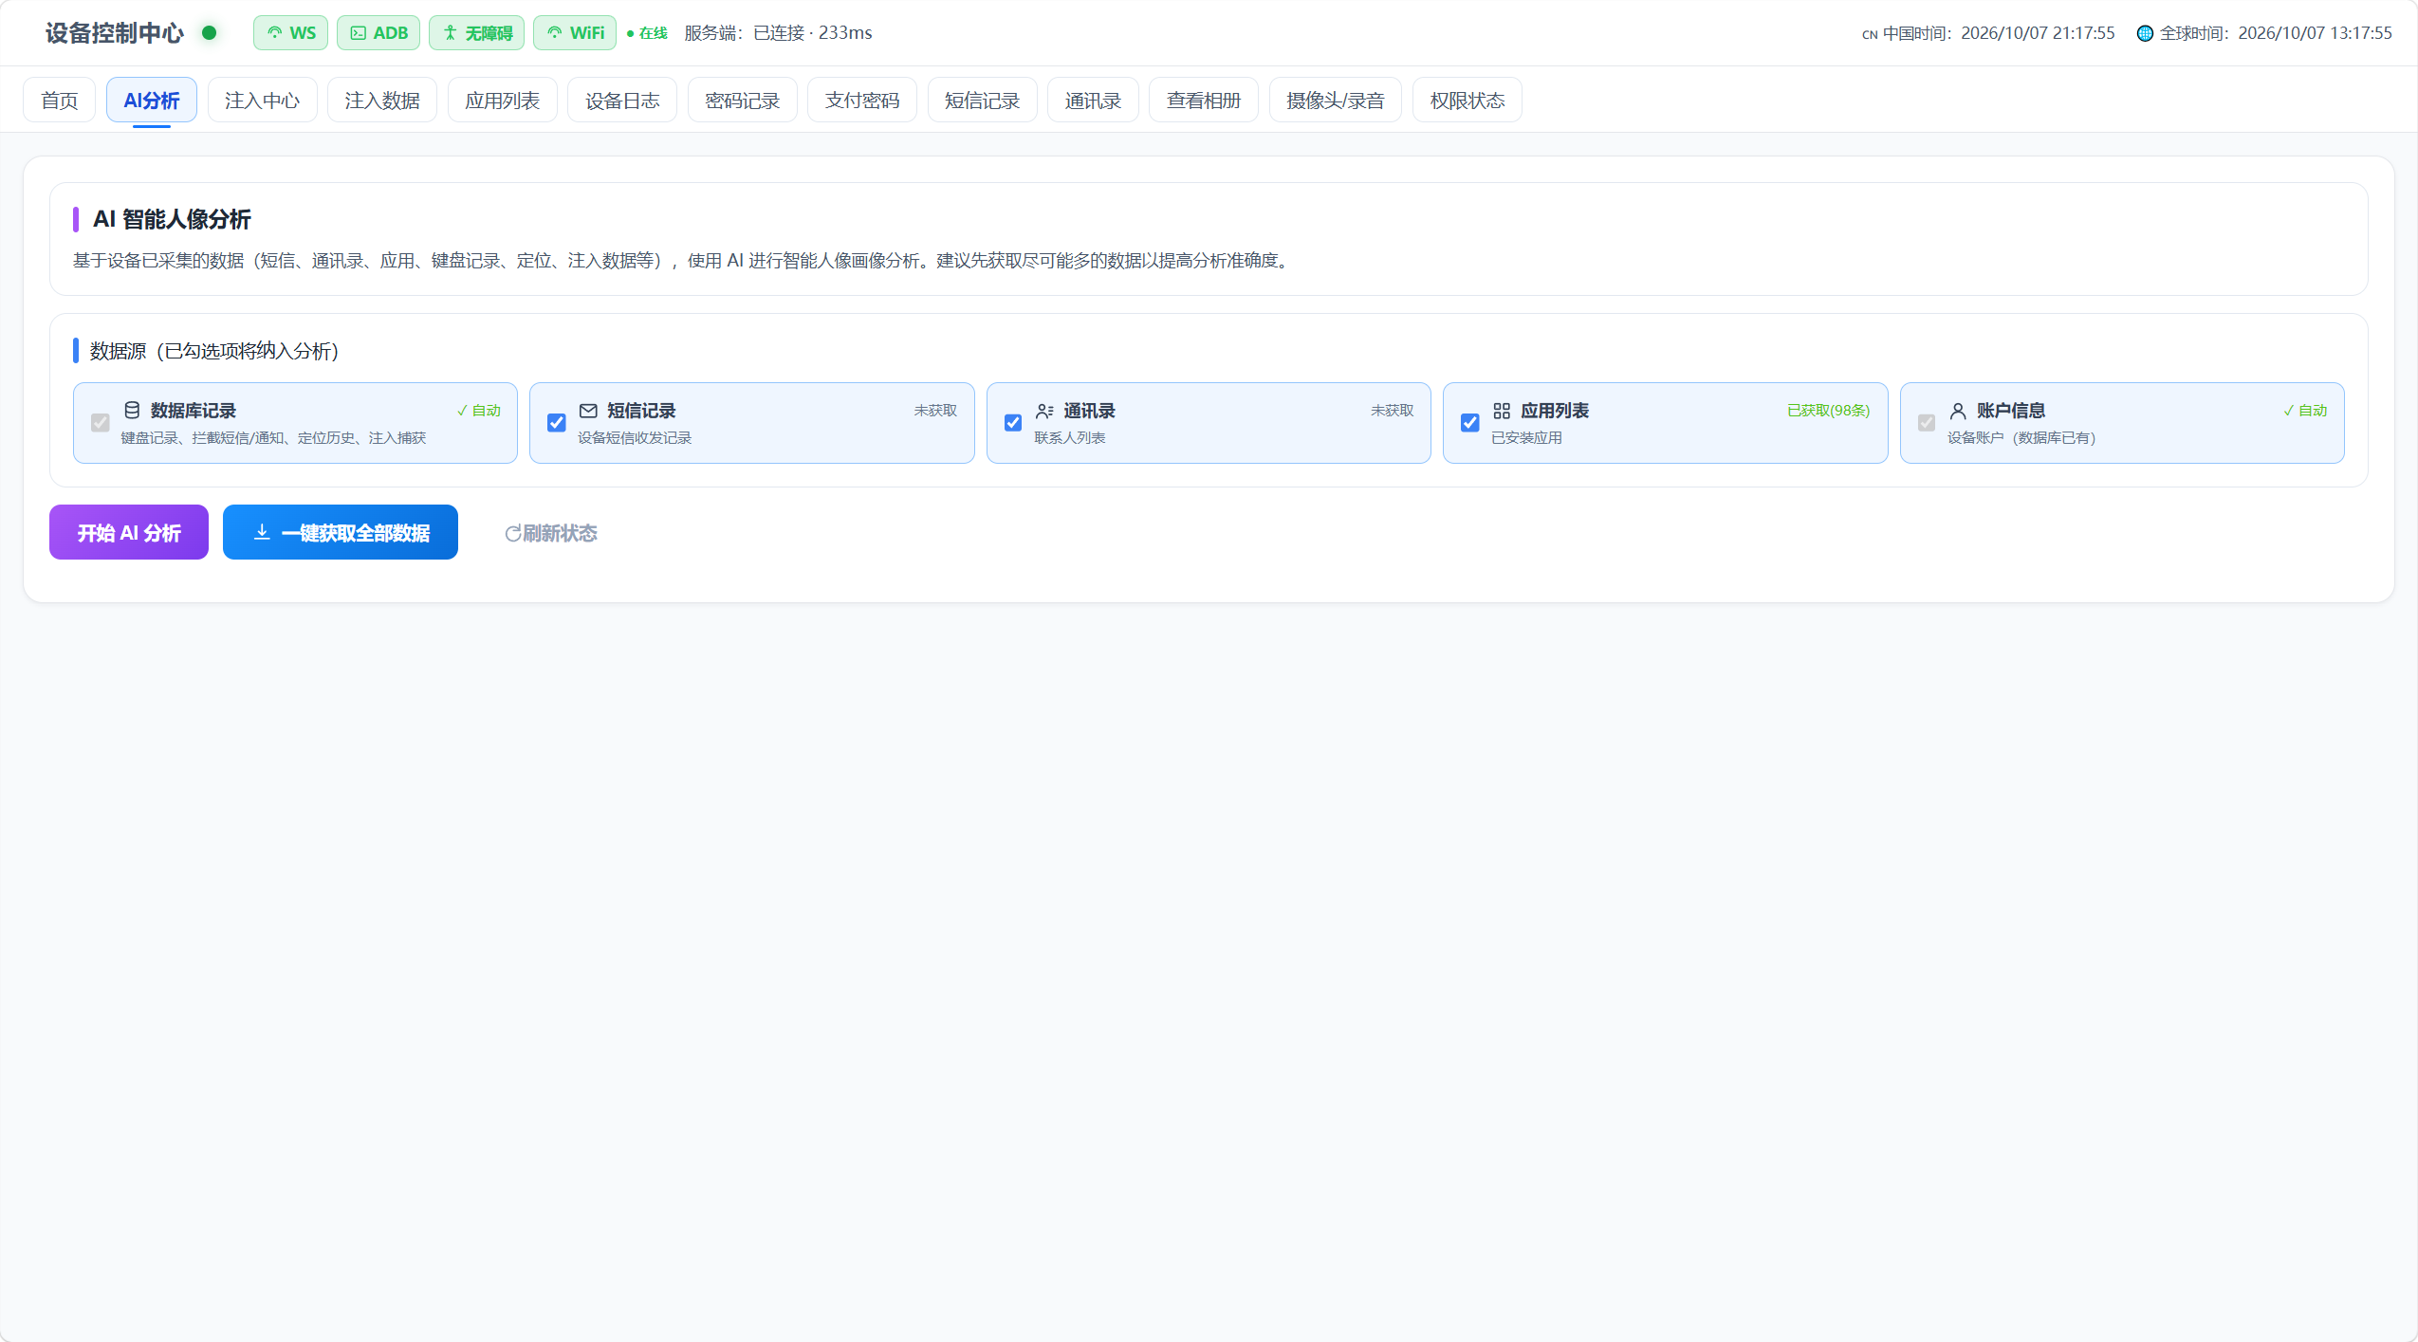Image resolution: width=2418 pixels, height=1342 pixels.
Task: Click the 开始 AI 分析 button
Action: [x=129, y=532]
